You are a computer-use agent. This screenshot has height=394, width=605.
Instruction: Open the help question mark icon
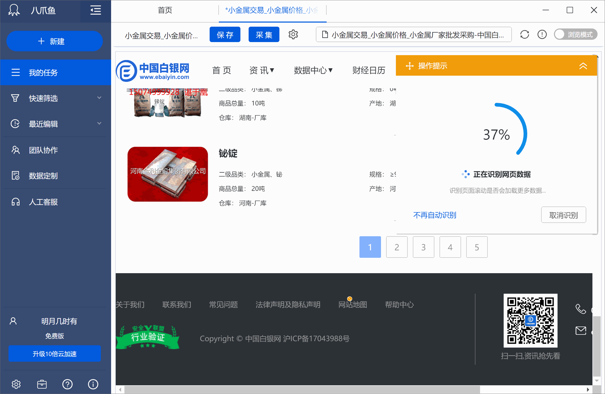(67, 384)
